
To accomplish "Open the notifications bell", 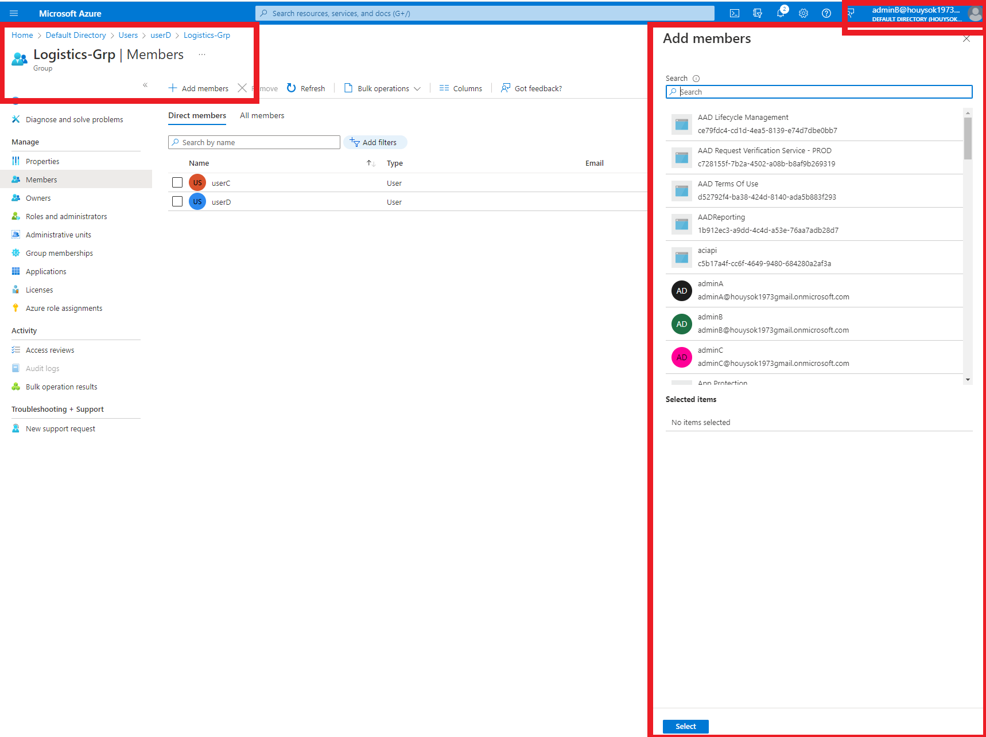I will coord(780,13).
